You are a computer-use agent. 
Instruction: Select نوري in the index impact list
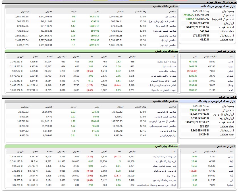pos(228,66)
